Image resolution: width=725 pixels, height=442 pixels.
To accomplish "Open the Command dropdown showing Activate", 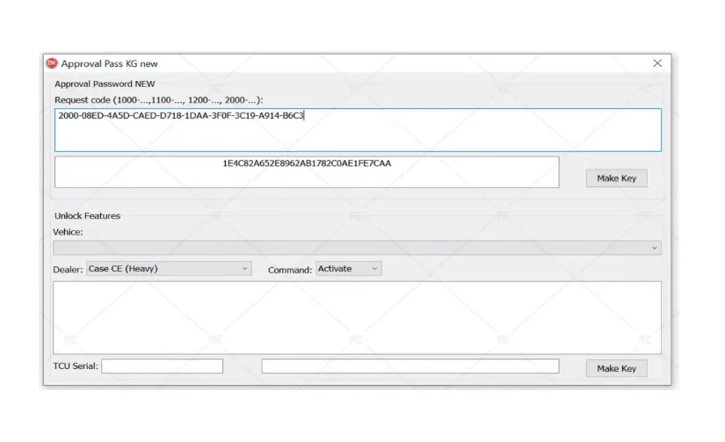I will point(349,269).
